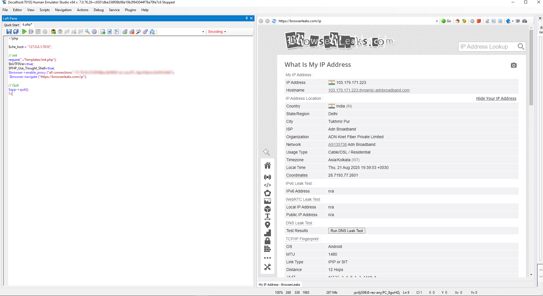Image resolution: width=543 pixels, height=296 pixels.
Task: Open search using the magnifier toolbar icon
Action: pos(87,32)
